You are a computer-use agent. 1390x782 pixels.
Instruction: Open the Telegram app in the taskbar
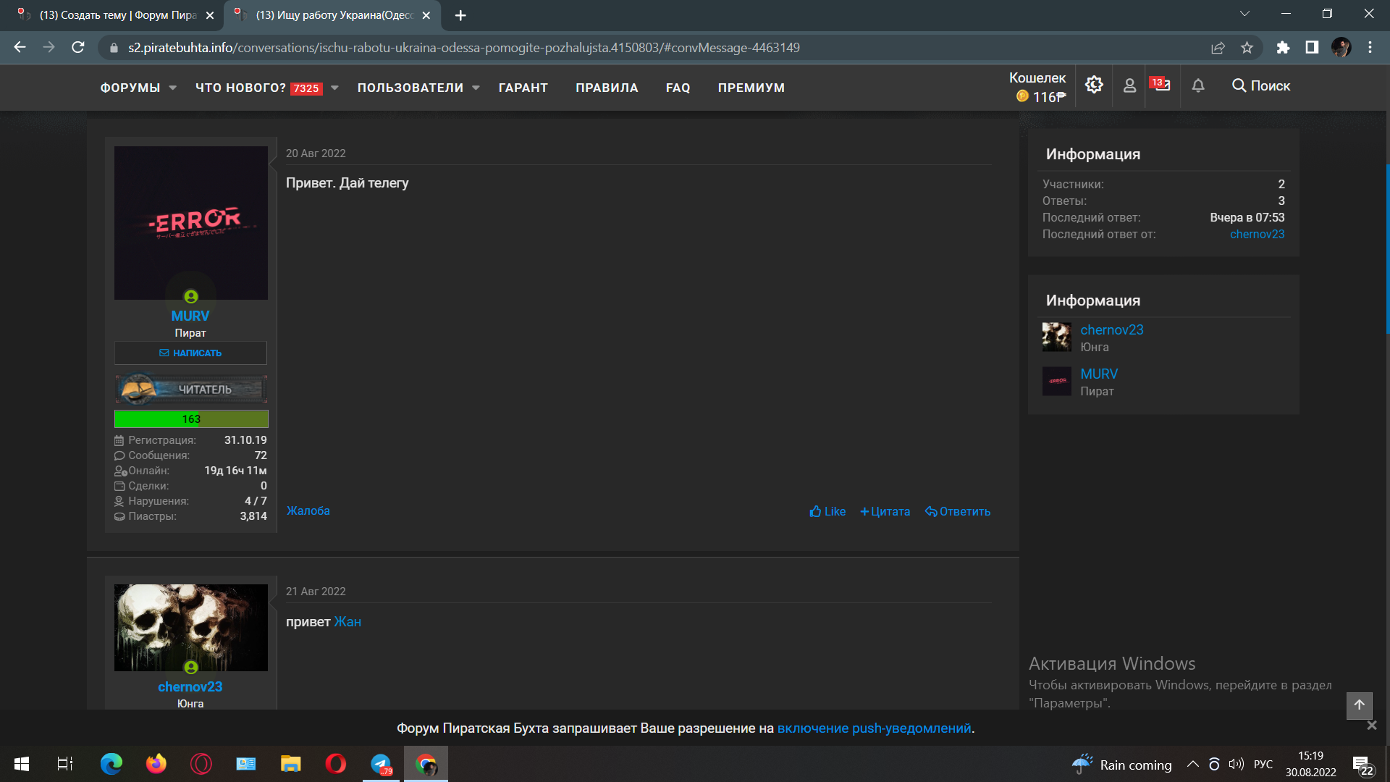381,764
